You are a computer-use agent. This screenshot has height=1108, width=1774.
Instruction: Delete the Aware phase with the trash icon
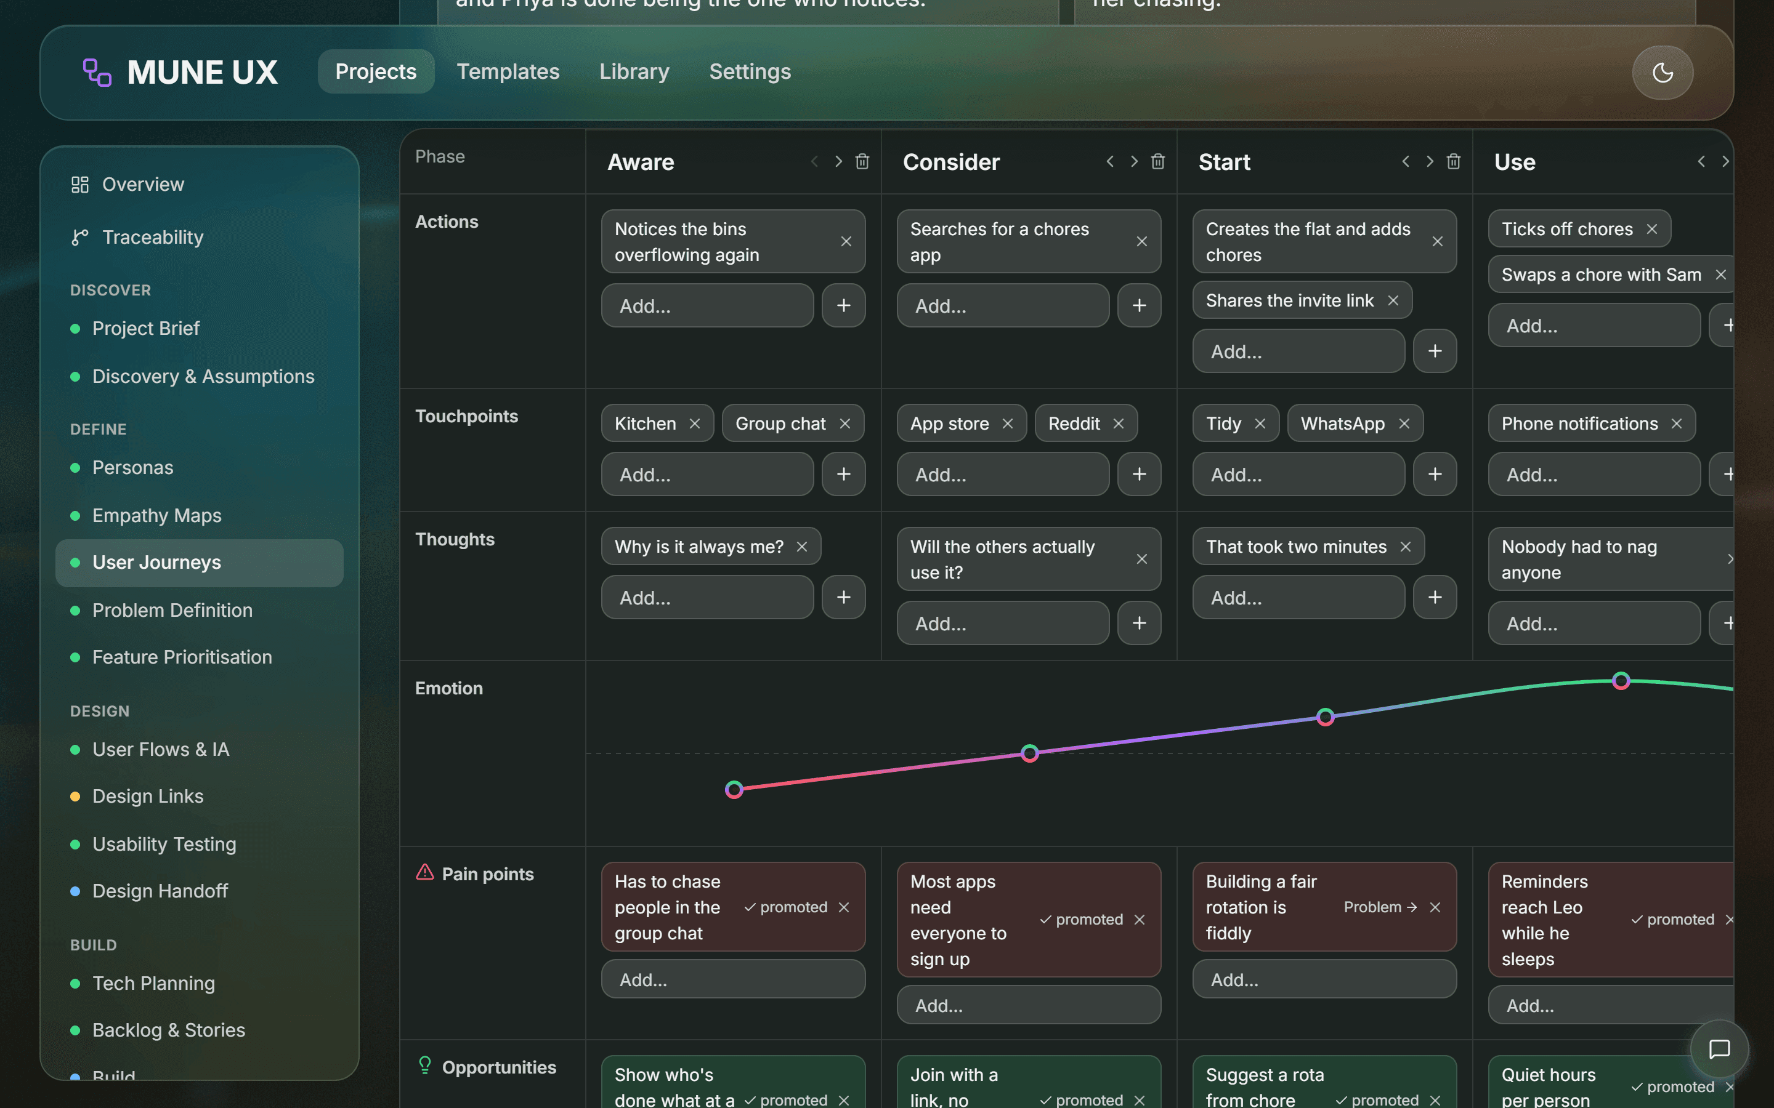tap(862, 161)
